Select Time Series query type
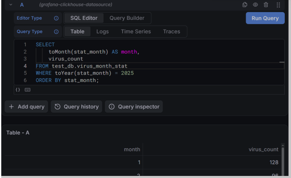The image size is (291, 178). 136,31
